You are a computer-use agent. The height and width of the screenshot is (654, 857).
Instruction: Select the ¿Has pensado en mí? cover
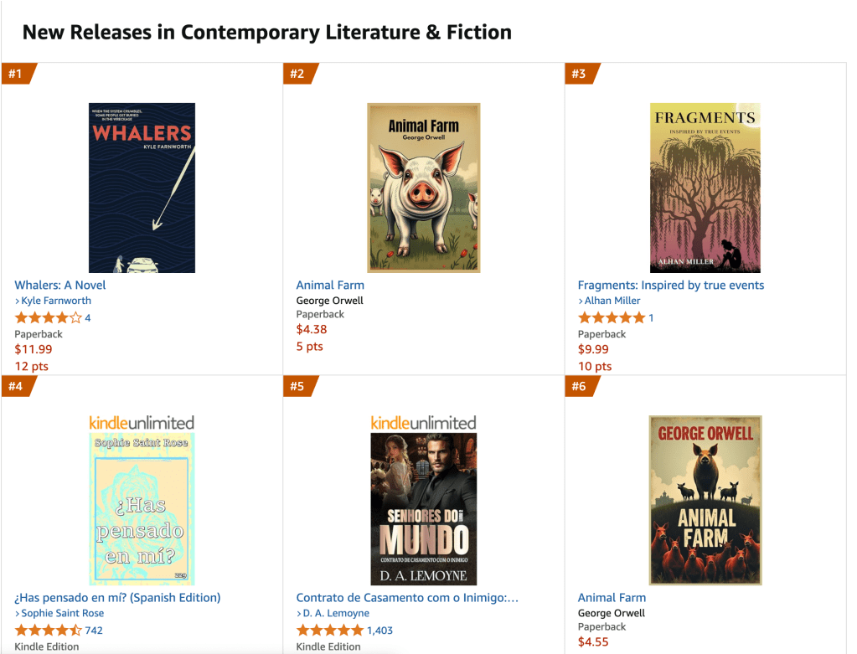(x=142, y=508)
